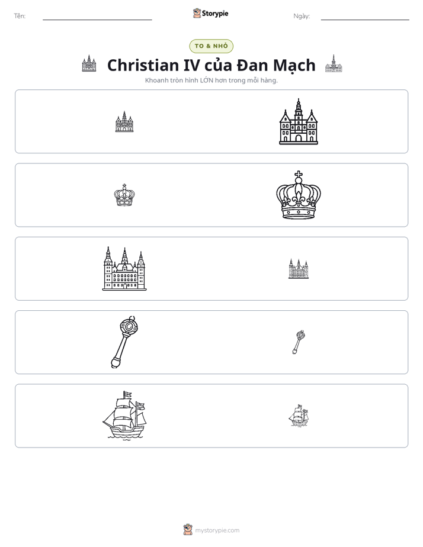Viewport: 423px width, 547px height.
Task: Click the small palace in row three
Action: [299, 269]
